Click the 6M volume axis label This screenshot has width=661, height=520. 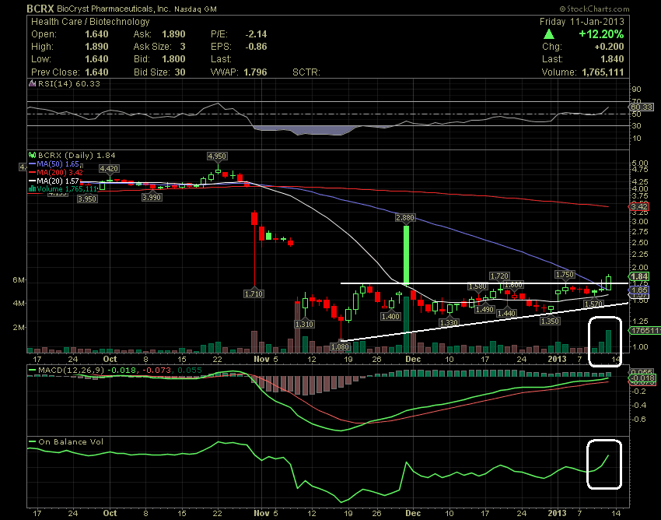19,280
